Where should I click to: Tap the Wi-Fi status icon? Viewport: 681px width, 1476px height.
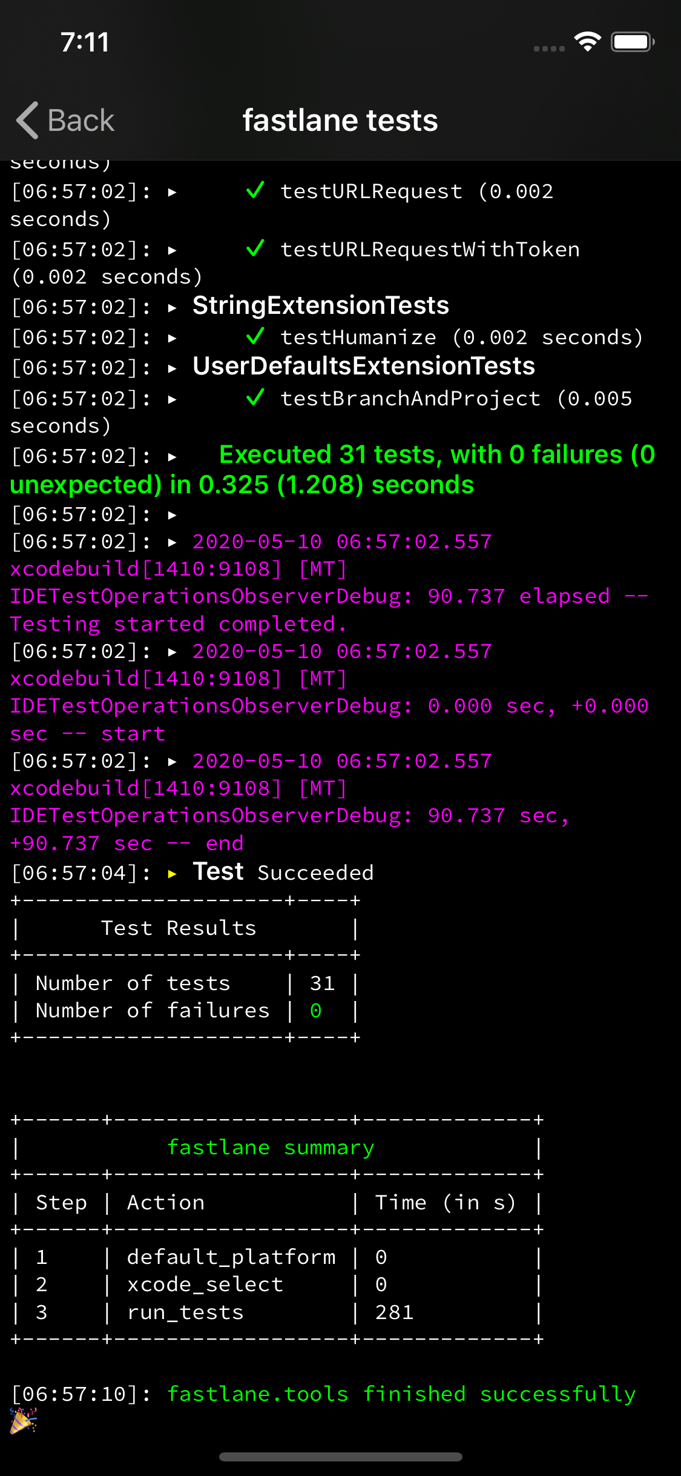tap(587, 42)
